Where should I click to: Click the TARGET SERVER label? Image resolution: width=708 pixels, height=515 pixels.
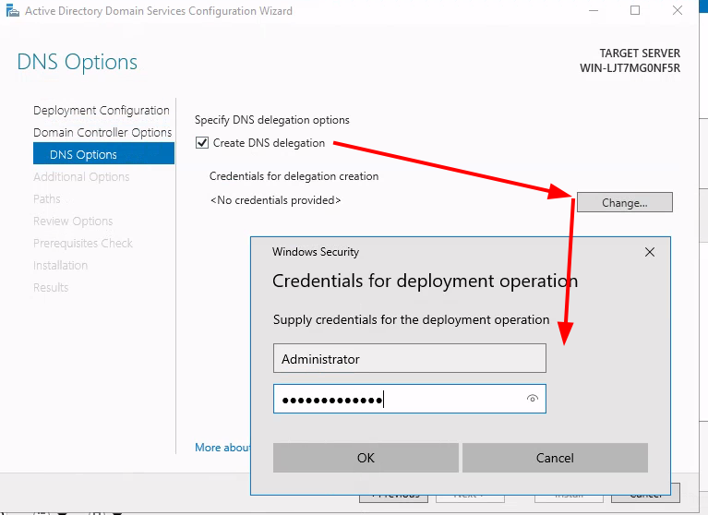(640, 54)
